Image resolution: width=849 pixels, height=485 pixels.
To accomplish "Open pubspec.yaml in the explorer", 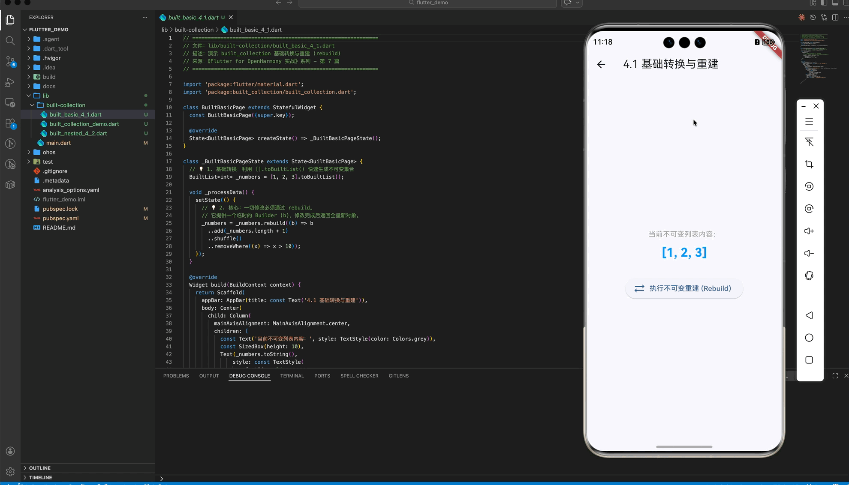I will point(60,218).
